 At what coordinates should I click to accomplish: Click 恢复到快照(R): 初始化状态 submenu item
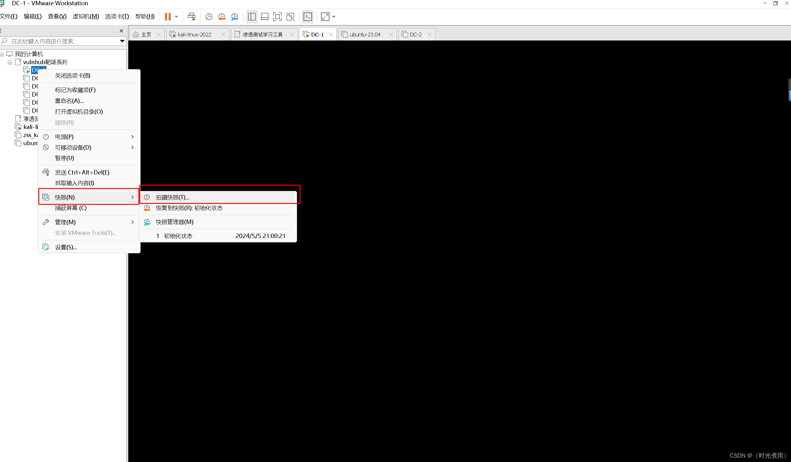click(x=218, y=208)
